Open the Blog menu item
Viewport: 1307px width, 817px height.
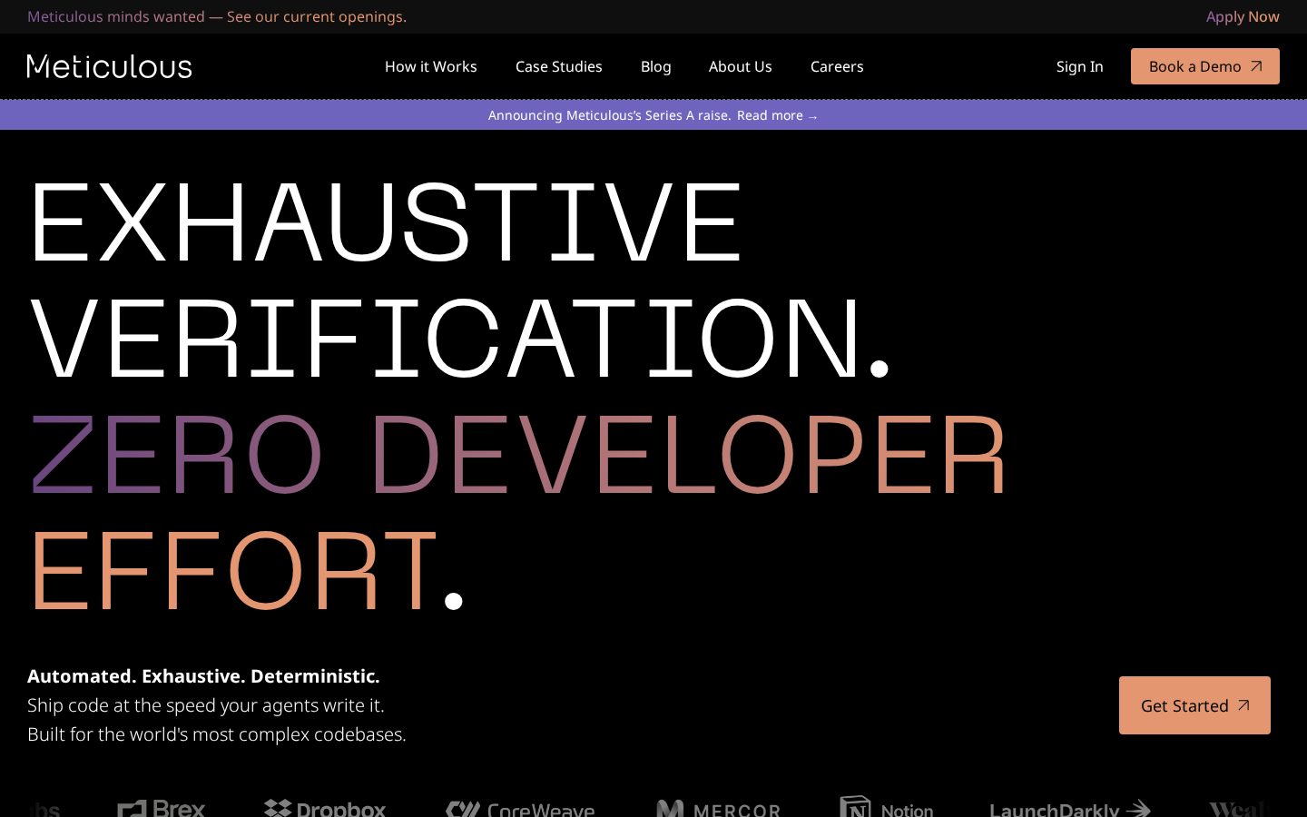coord(655,66)
